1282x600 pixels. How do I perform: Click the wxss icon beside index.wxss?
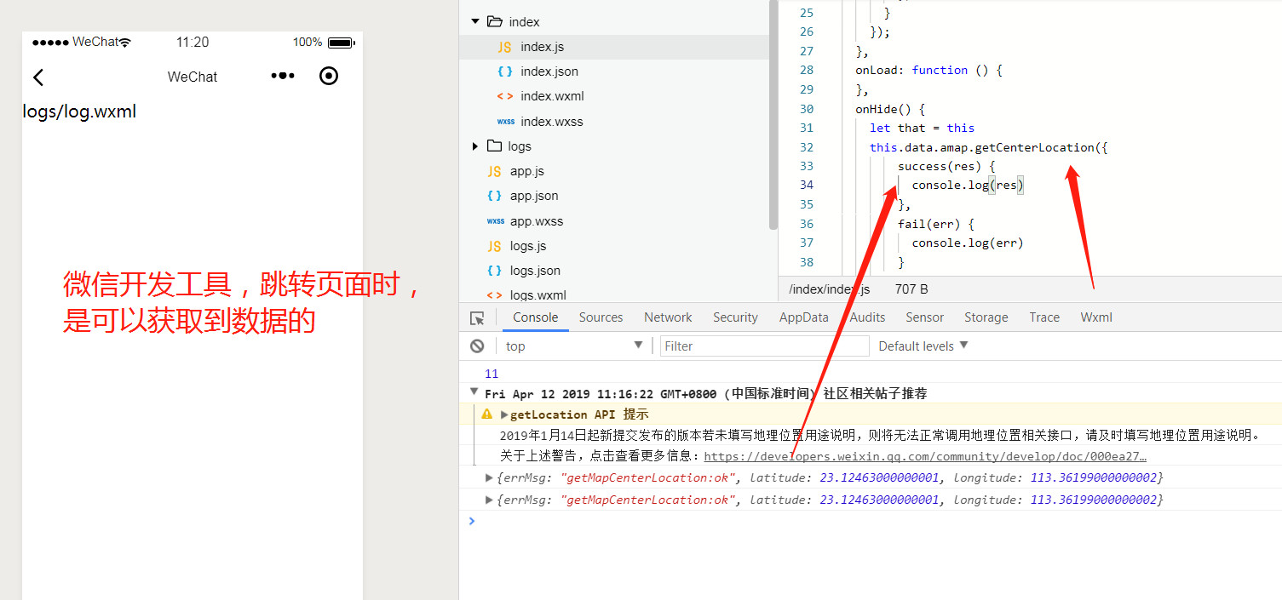point(505,122)
